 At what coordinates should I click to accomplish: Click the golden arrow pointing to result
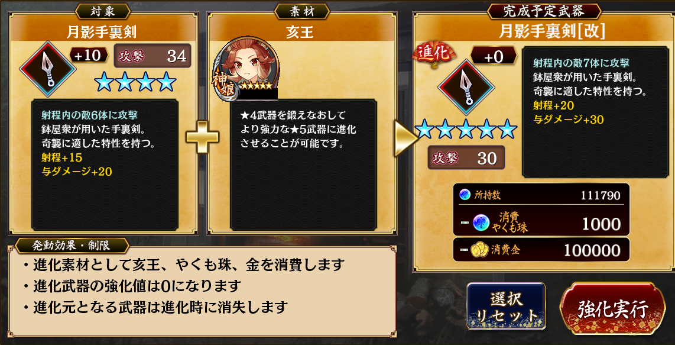click(x=405, y=137)
